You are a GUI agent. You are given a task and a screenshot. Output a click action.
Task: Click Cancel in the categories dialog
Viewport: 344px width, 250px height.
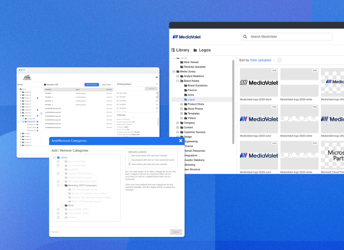tap(55, 232)
